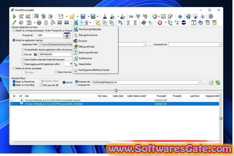Click the edit module list pencil icon

coord(211,83)
